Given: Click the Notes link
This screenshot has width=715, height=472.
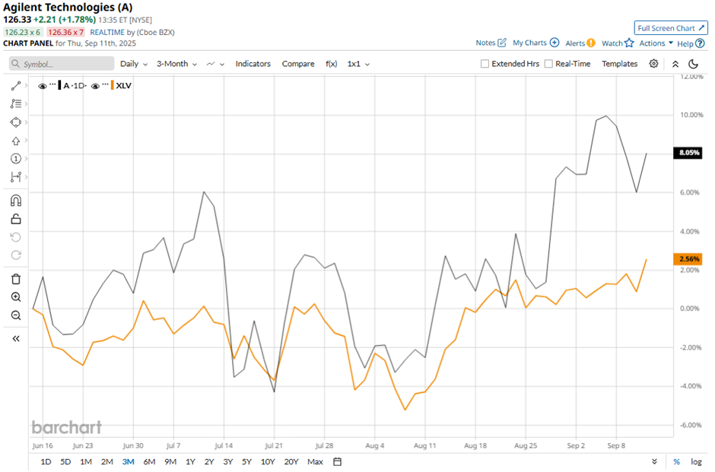Looking at the screenshot, I should coord(485,43).
